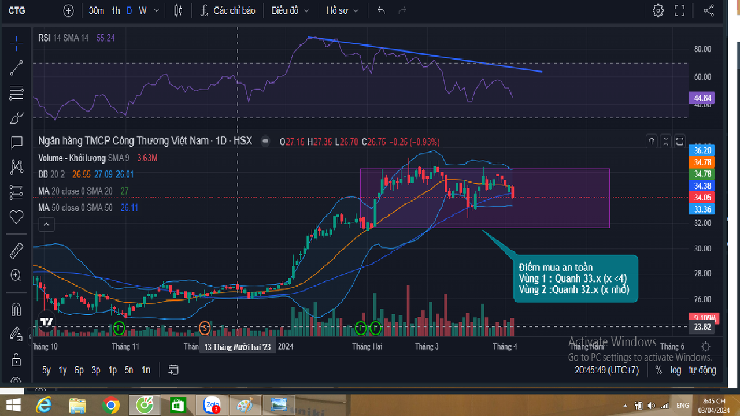Screen dimensions: 740x416
Task: Delete the price chart pane
Action: click(666, 141)
